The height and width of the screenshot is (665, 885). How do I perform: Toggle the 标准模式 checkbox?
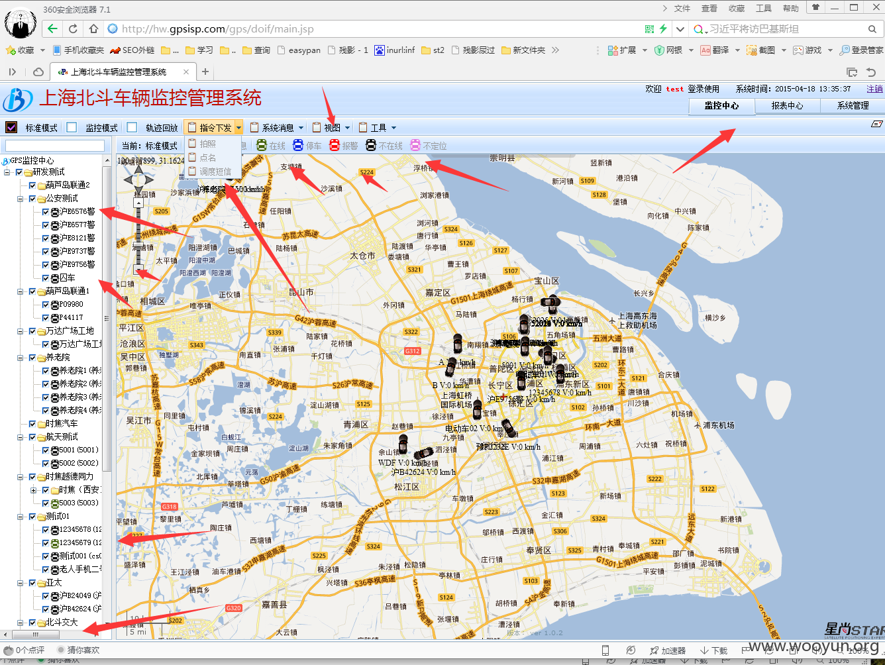pos(11,127)
